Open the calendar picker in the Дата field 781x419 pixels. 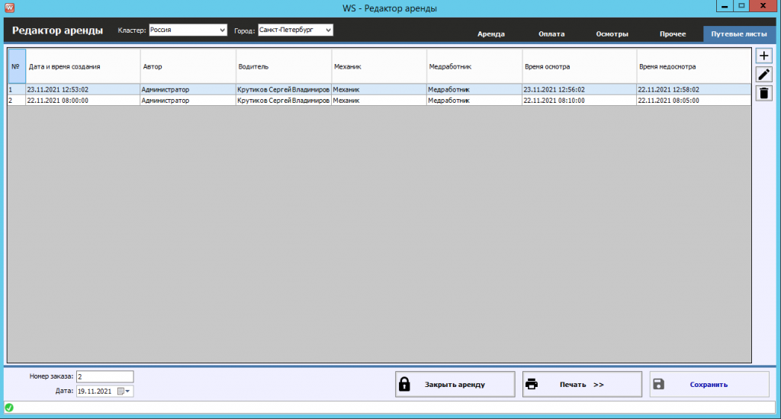click(124, 391)
